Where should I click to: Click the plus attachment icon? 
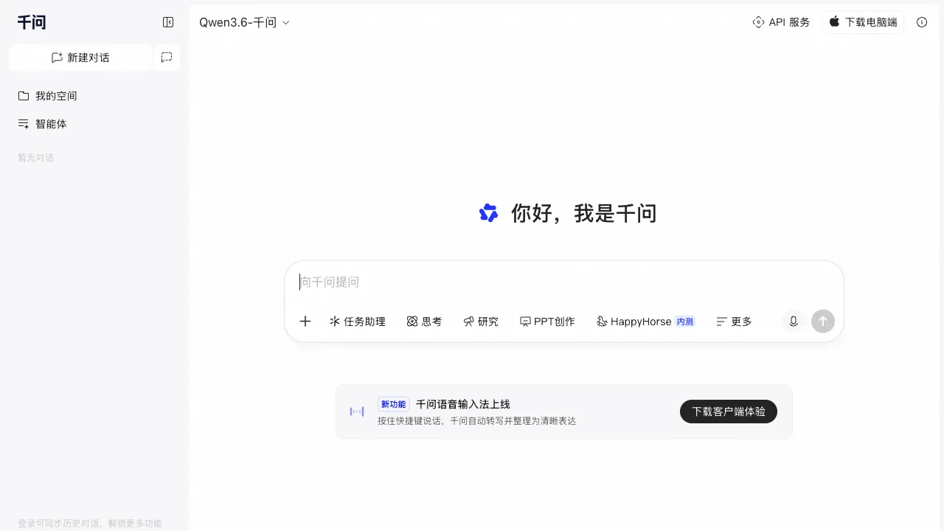pyautogui.click(x=305, y=322)
